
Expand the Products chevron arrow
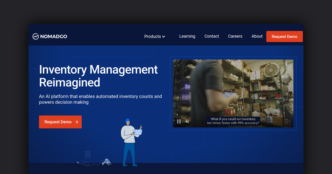tap(164, 37)
